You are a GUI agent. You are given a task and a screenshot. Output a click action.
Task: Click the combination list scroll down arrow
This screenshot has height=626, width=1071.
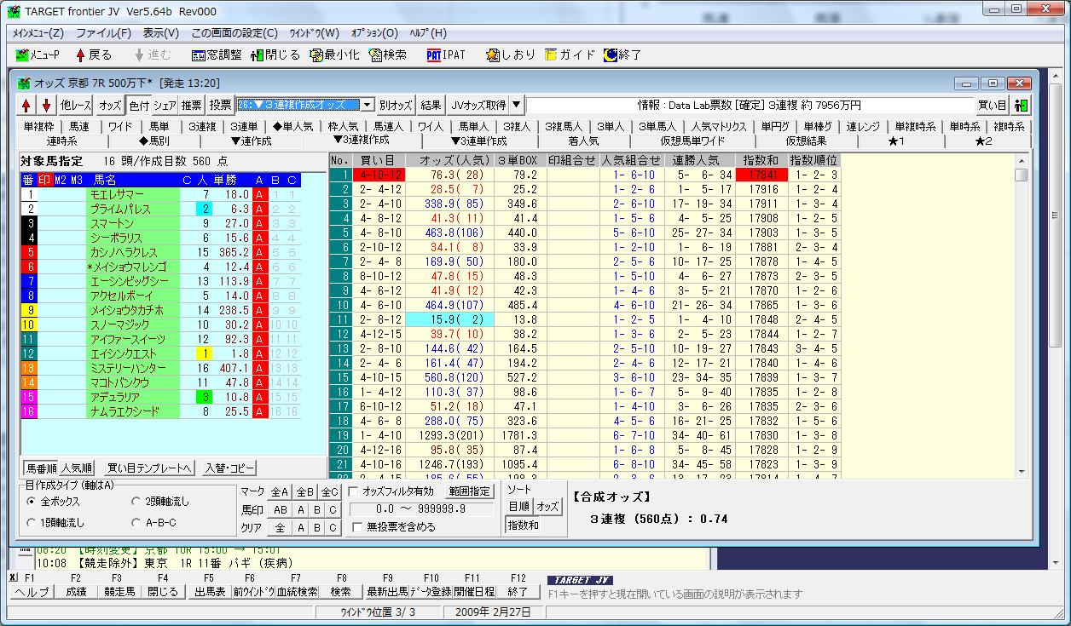click(1021, 471)
